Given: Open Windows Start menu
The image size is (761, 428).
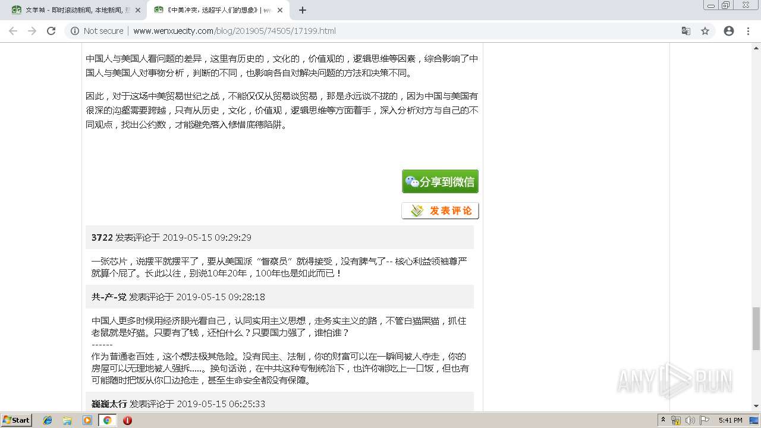Looking at the screenshot, I should tap(16, 420).
